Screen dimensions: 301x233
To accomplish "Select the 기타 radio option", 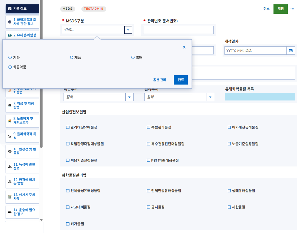I will click(x=10, y=57).
